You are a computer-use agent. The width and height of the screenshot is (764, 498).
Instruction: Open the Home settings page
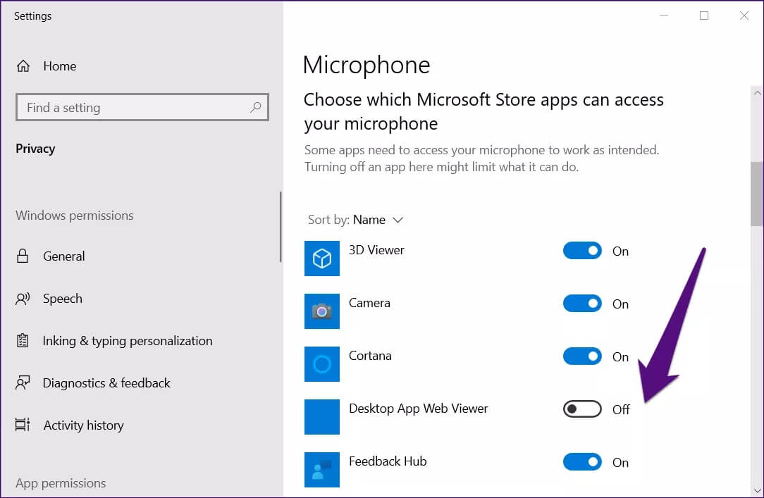[x=59, y=66]
